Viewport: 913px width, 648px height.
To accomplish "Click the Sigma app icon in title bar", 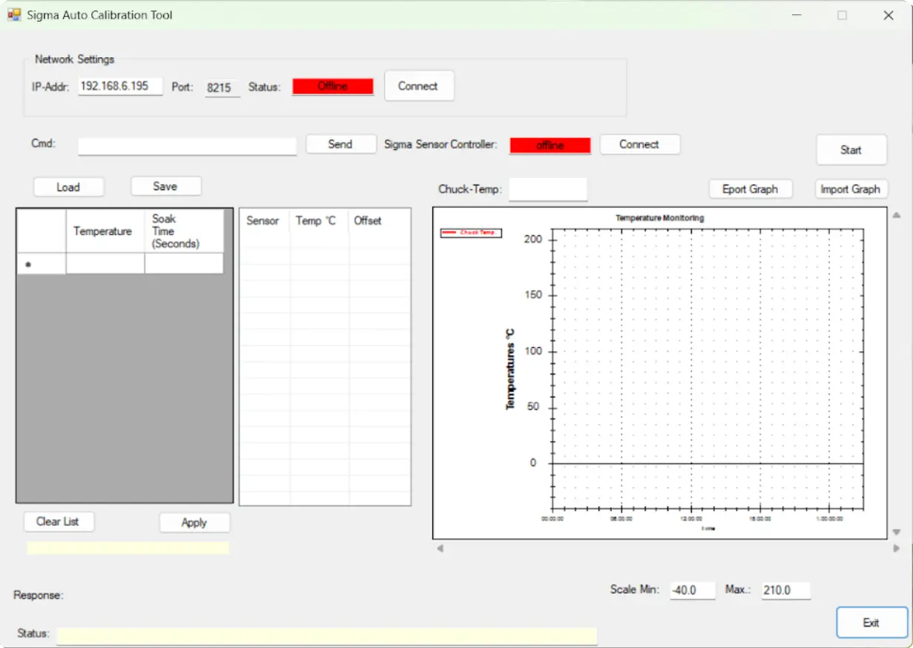I will pos(14,15).
